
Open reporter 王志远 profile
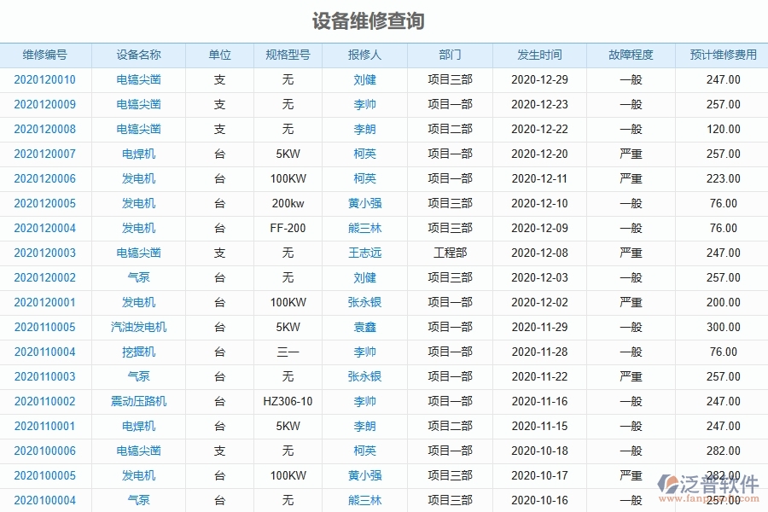click(364, 253)
